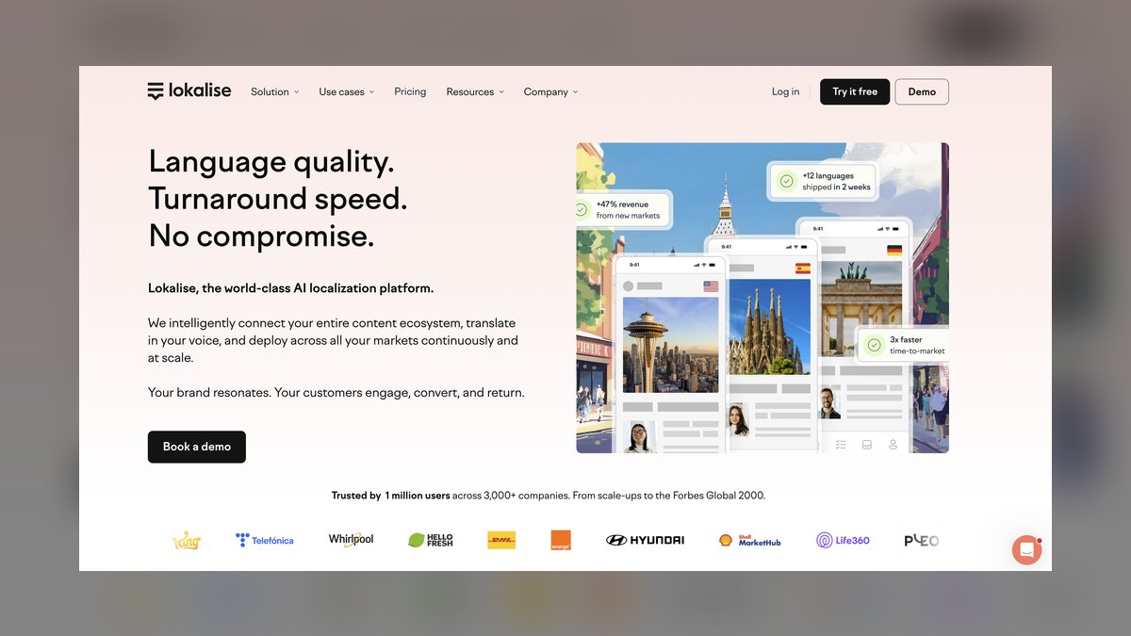Click the +47% revenue badge checkmark

coord(581,209)
